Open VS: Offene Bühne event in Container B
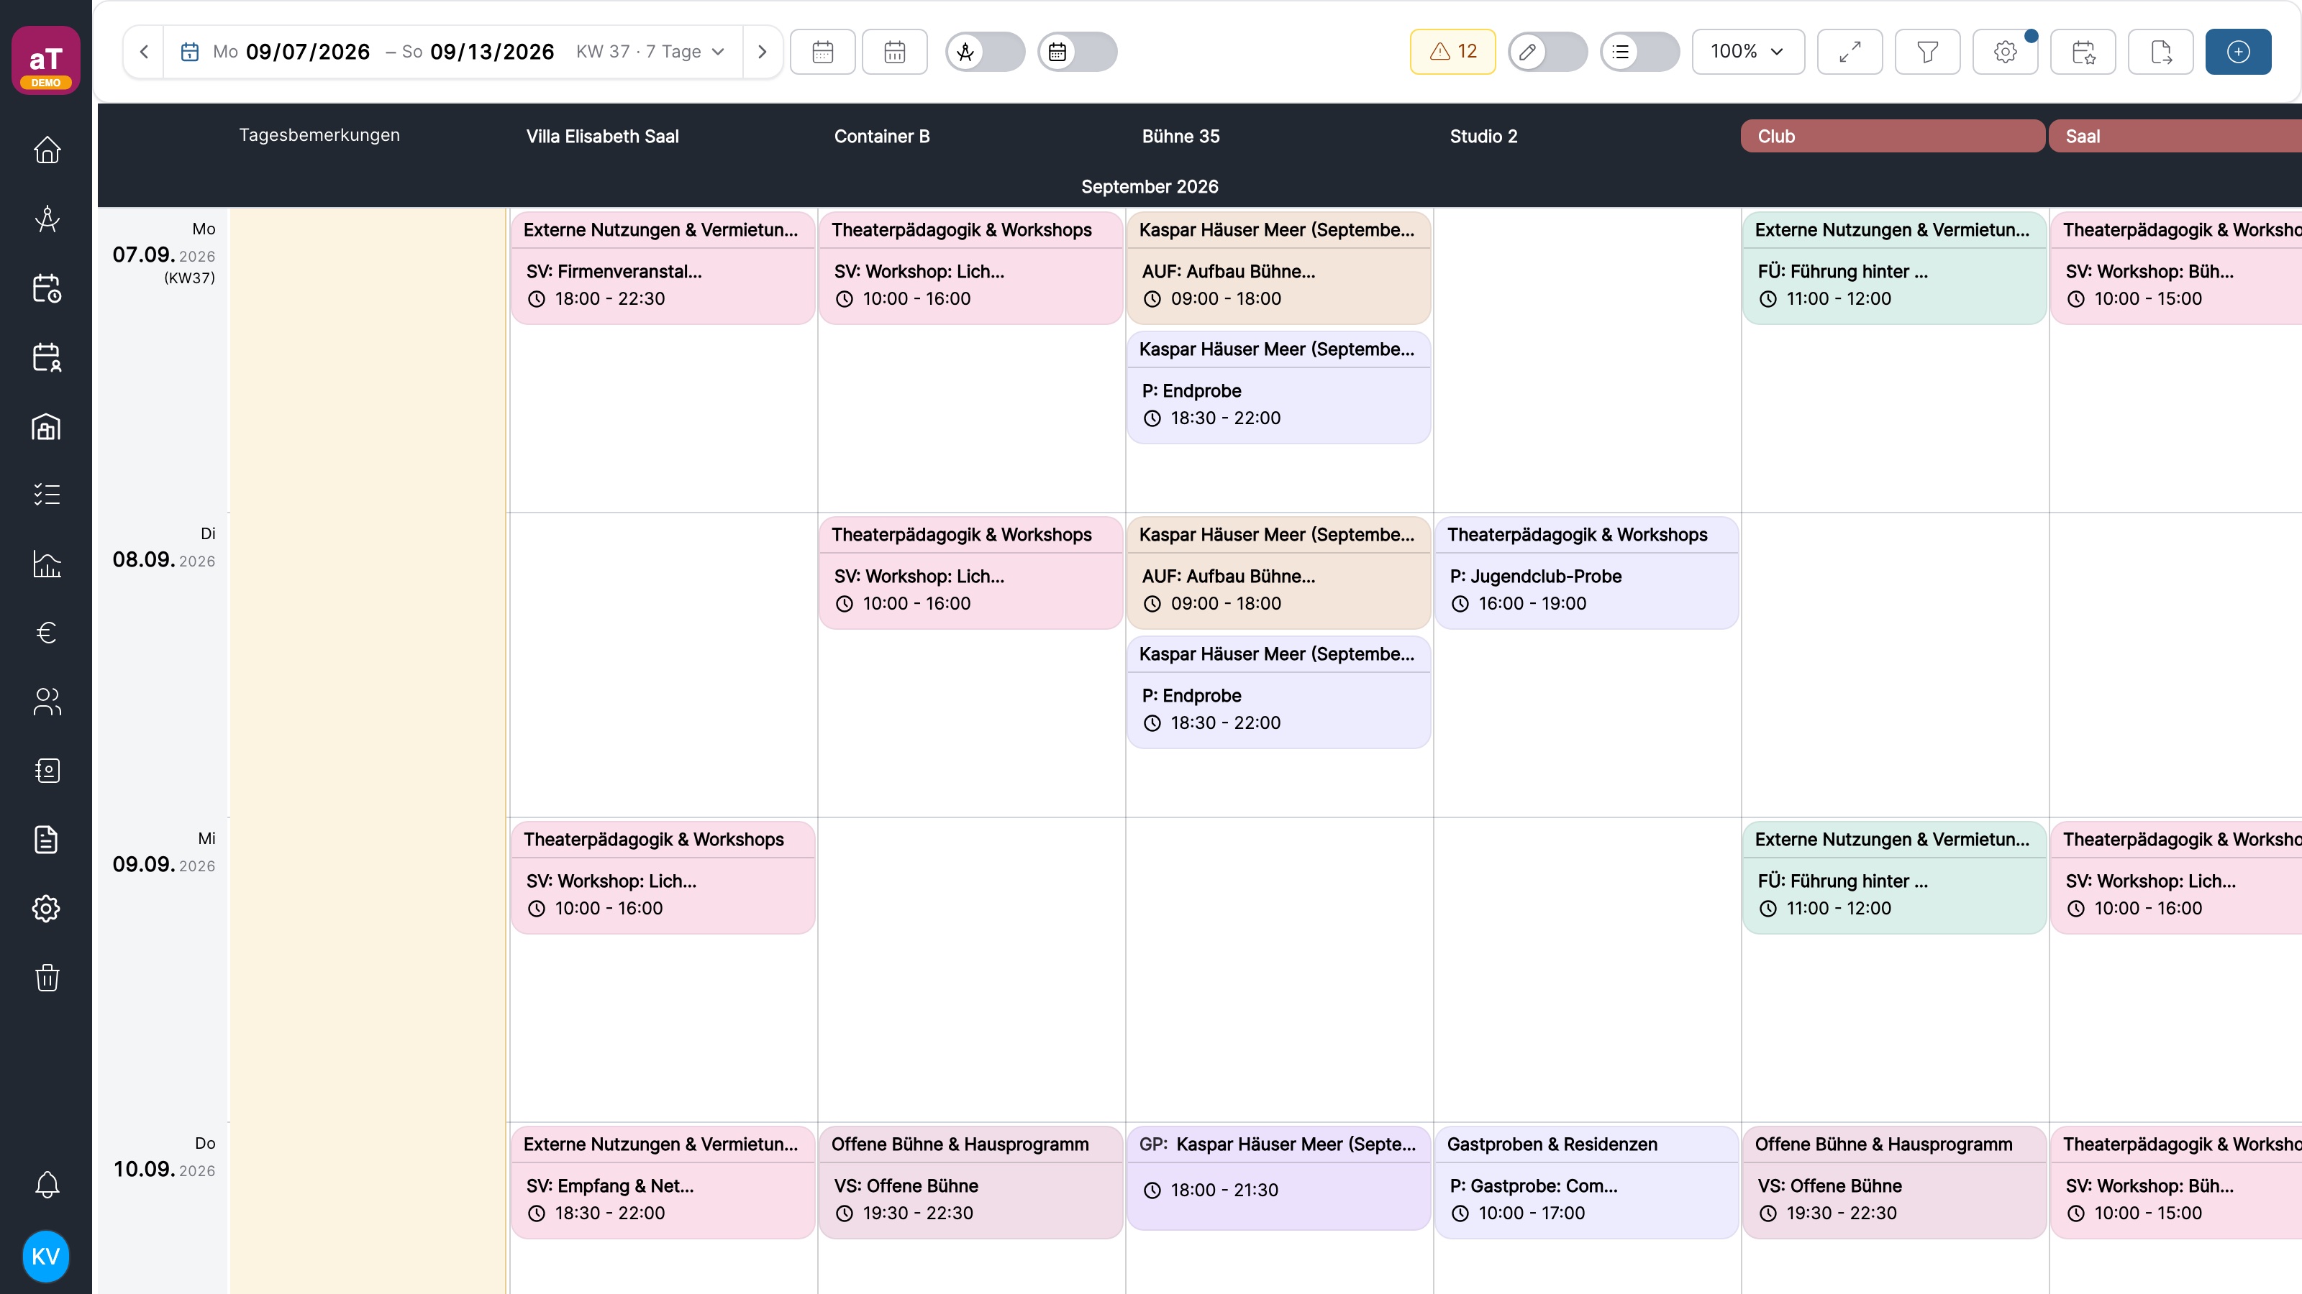Screen dimensions: 2302x1294 [x=970, y=1183]
